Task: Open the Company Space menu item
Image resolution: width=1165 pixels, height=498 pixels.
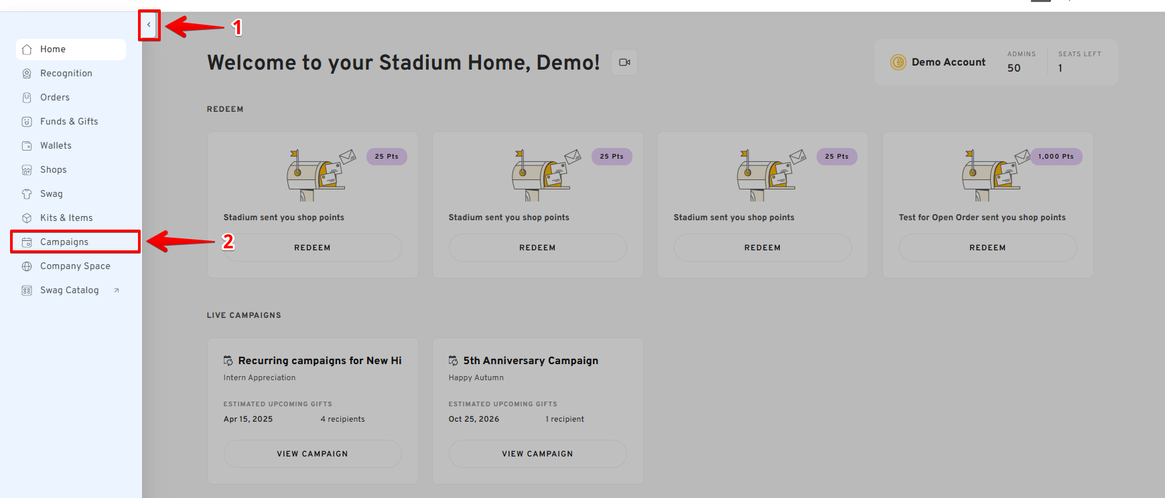Action: [x=75, y=266]
